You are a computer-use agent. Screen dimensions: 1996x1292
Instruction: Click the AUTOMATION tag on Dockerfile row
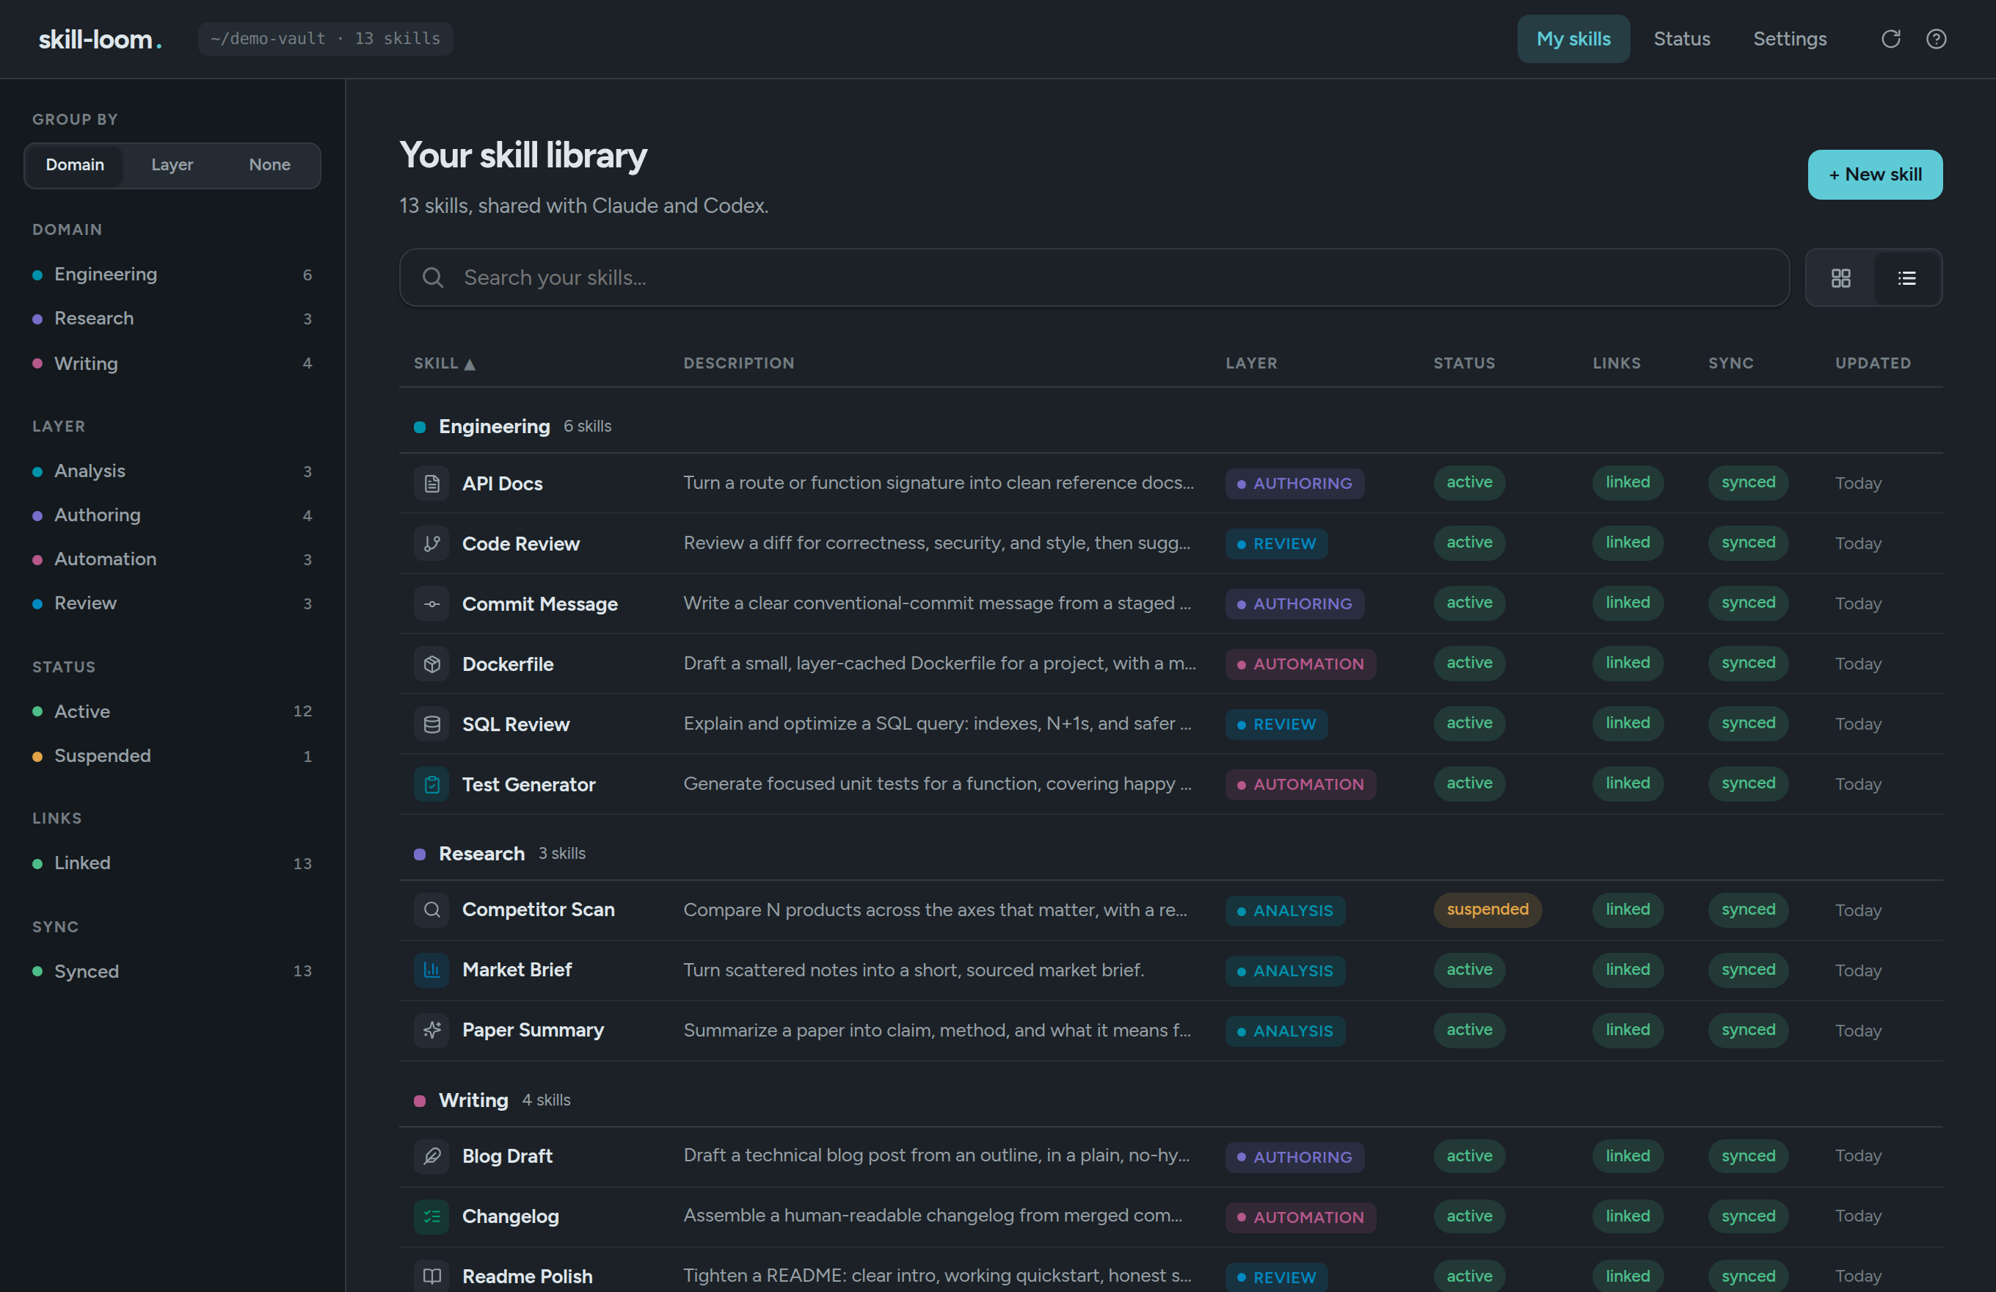tap(1300, 664)
